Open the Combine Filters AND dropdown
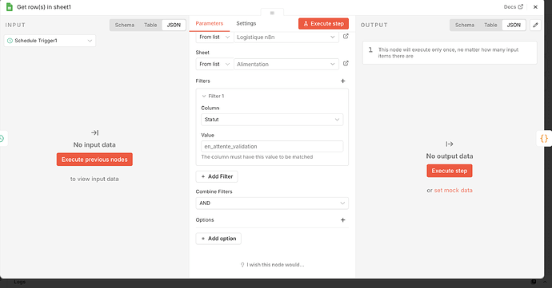Image resolution: width=552 pixels, height=288 pixels. tap(272, 203)
